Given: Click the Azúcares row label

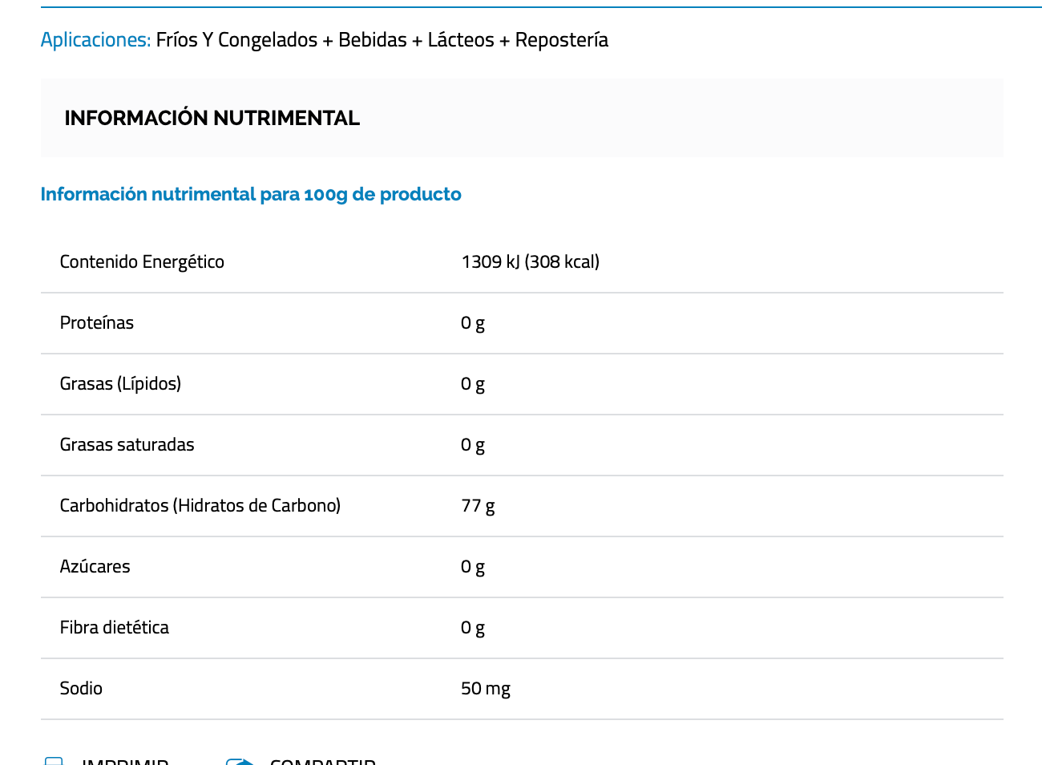Looking at the screenshot, I should [x=95, y=567].
